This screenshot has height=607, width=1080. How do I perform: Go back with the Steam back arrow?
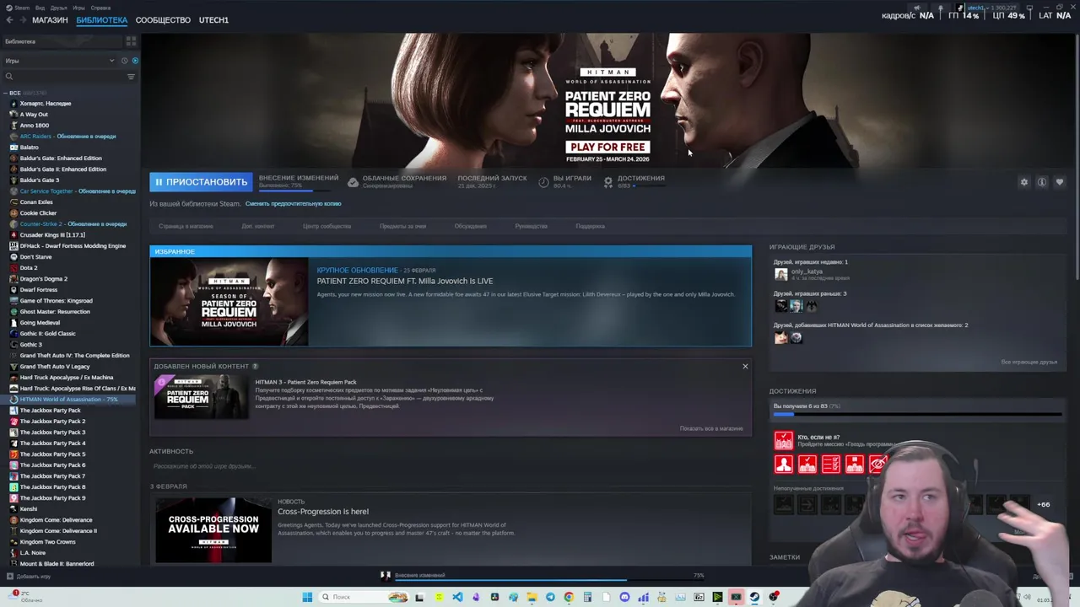pos(10,20)
